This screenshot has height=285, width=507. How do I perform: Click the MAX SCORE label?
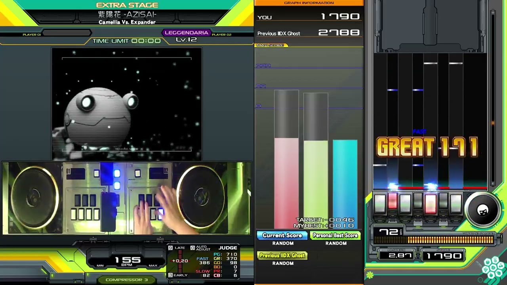tap(270, 45)
